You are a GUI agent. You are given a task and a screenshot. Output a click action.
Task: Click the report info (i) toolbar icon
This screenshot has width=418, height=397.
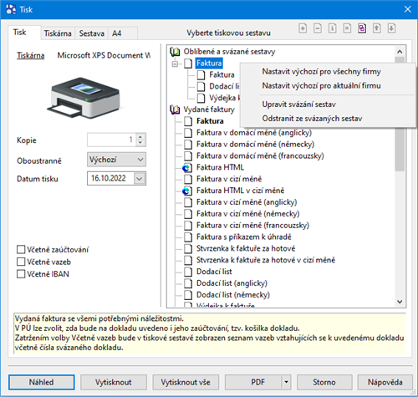[x=333, y=28]
